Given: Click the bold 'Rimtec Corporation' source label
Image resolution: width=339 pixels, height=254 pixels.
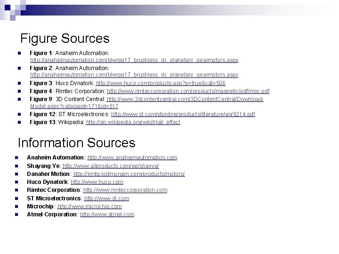Looking at the screenshot, I should (x=54, y=190).
